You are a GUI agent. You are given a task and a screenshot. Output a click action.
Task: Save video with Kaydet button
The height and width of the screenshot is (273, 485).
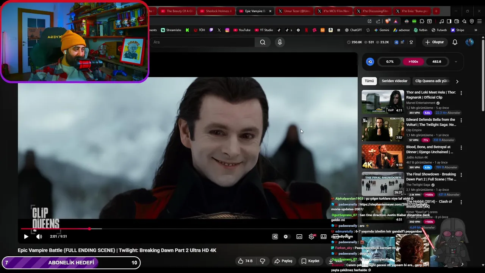pos(310,261)
